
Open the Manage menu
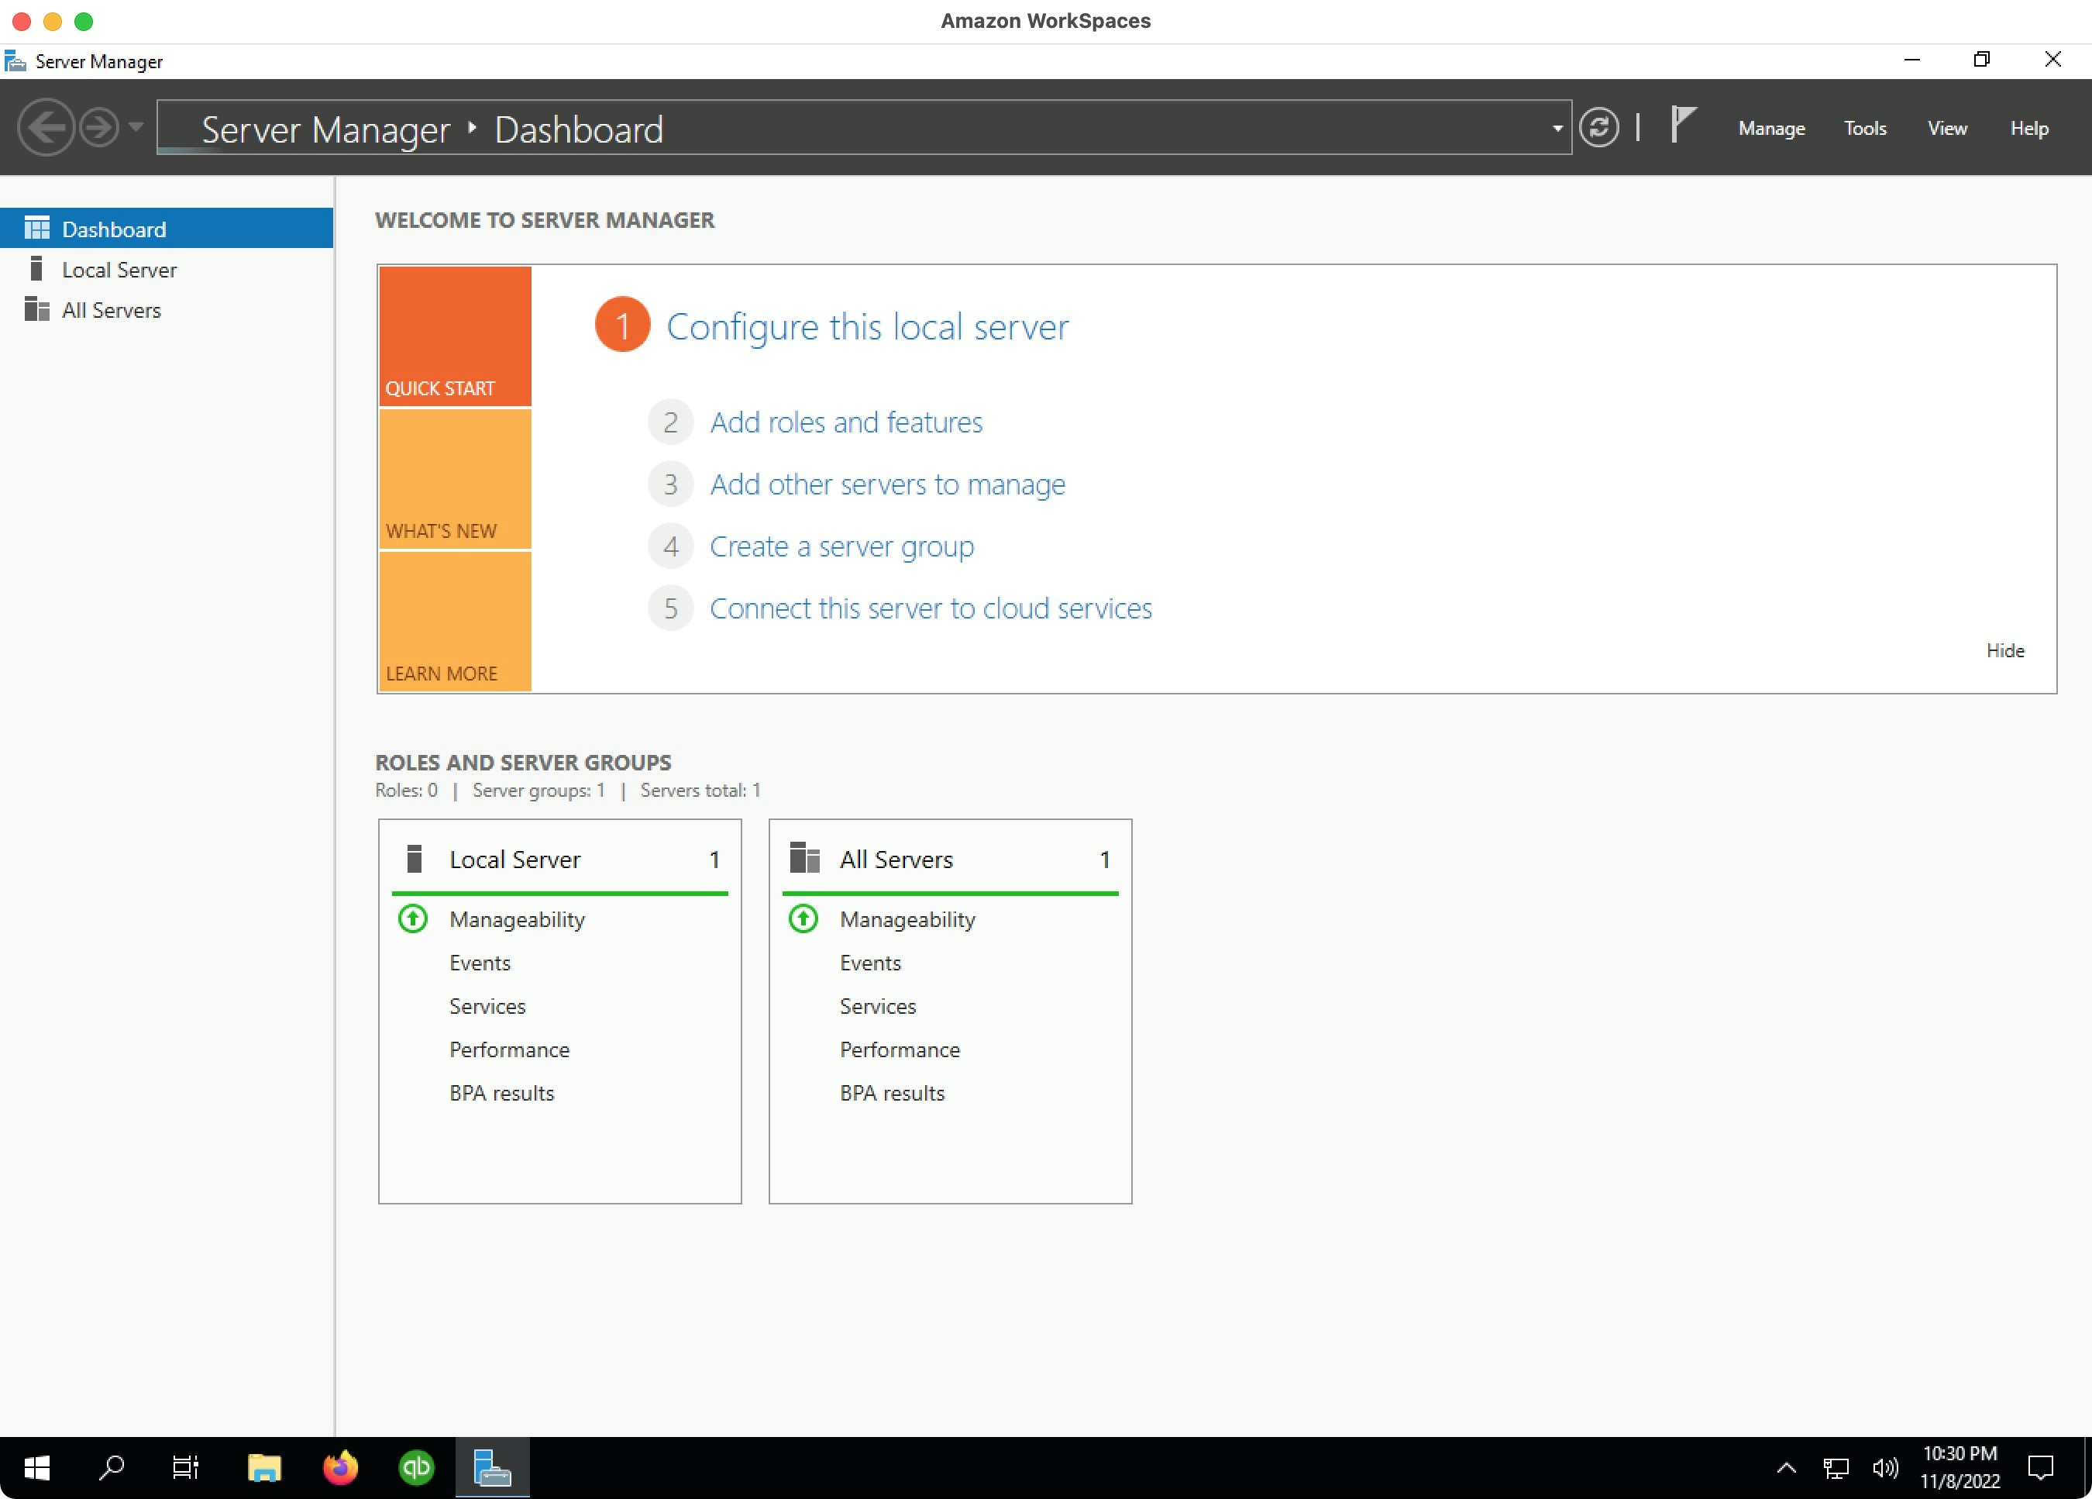tap(1771, 128)
